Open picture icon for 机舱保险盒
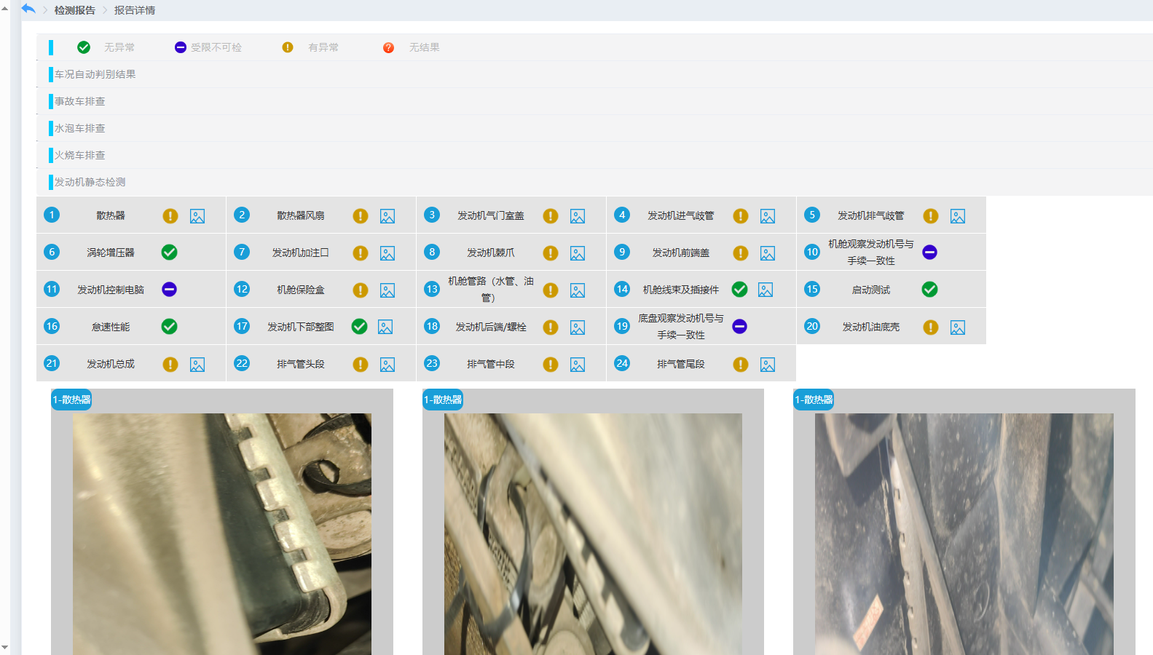The image size is (1153, 655). 387,290
